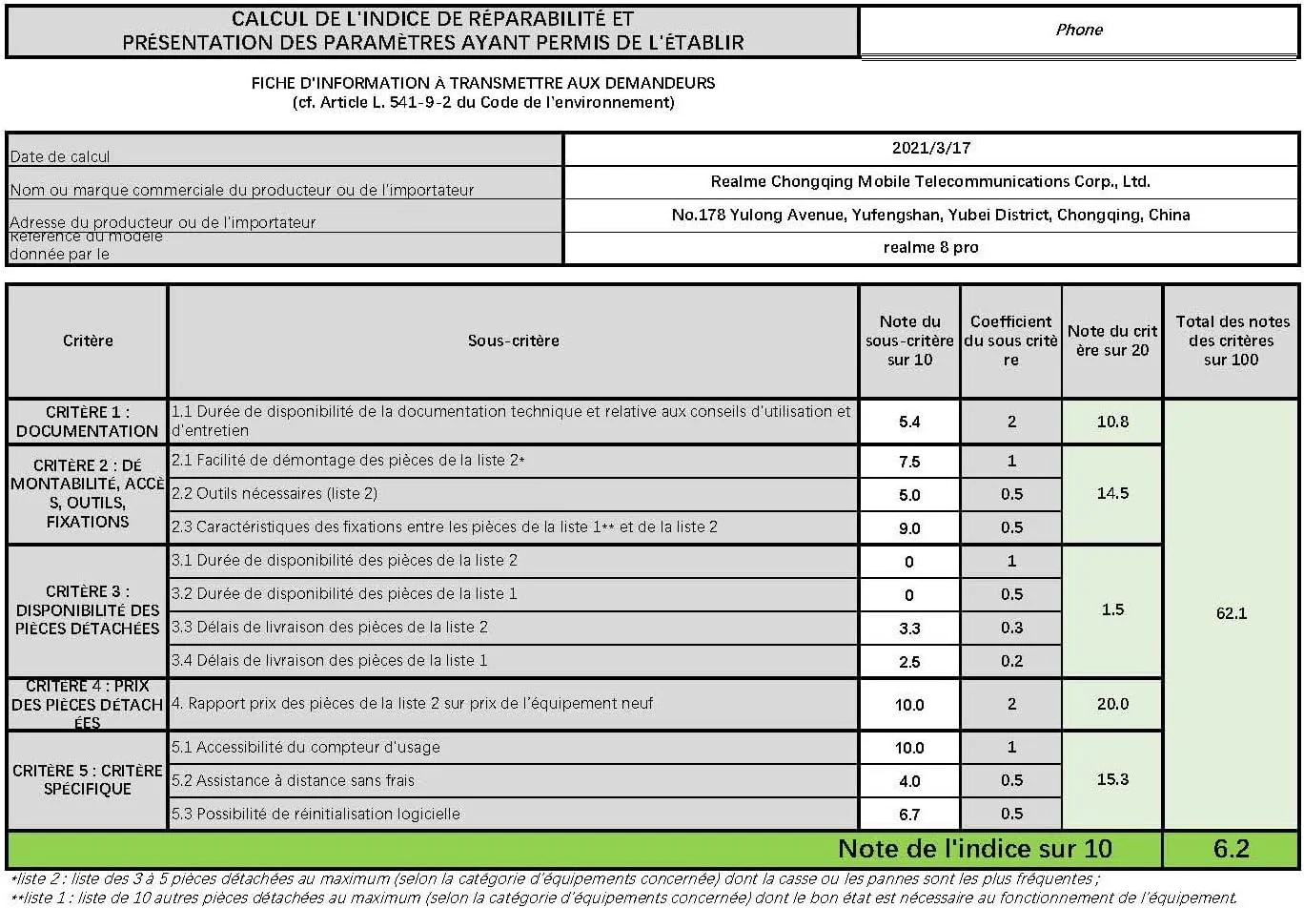Select the 5.4 score for documentation availability

pos(909,422)
